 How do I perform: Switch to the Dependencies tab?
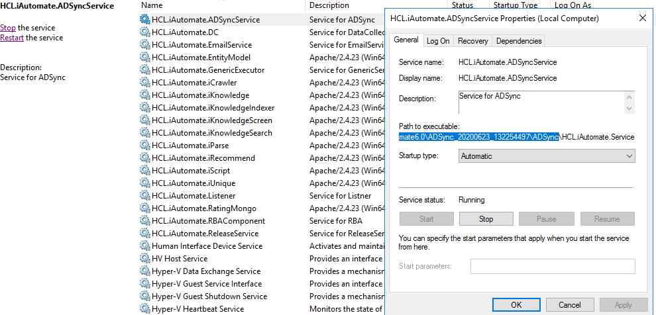(519, 41)
